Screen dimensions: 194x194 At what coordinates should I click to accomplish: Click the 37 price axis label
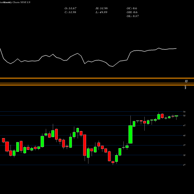pos(184,145)
